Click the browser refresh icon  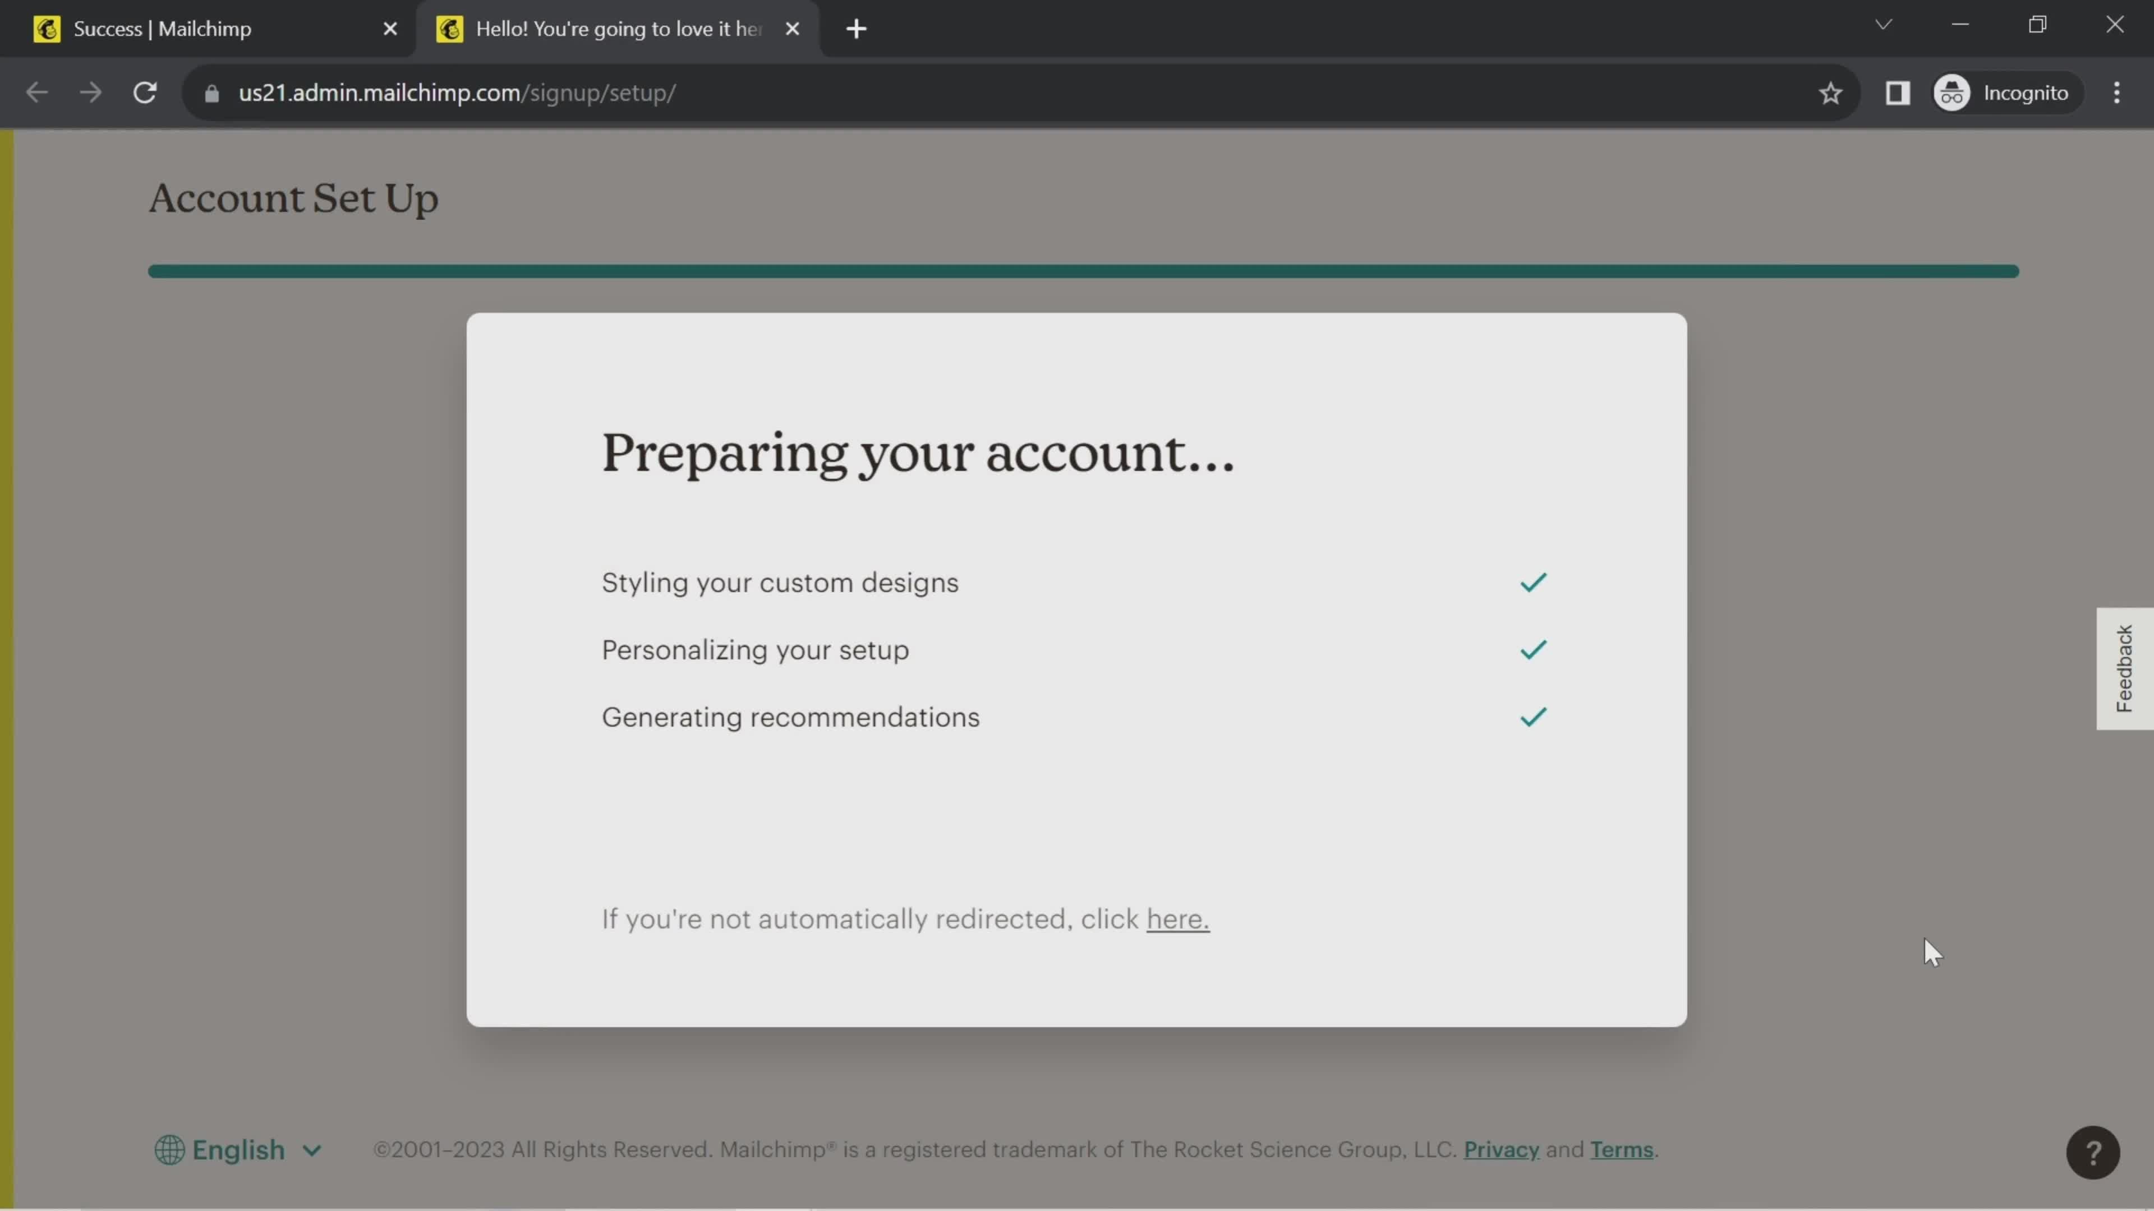[x=144, y=92]
